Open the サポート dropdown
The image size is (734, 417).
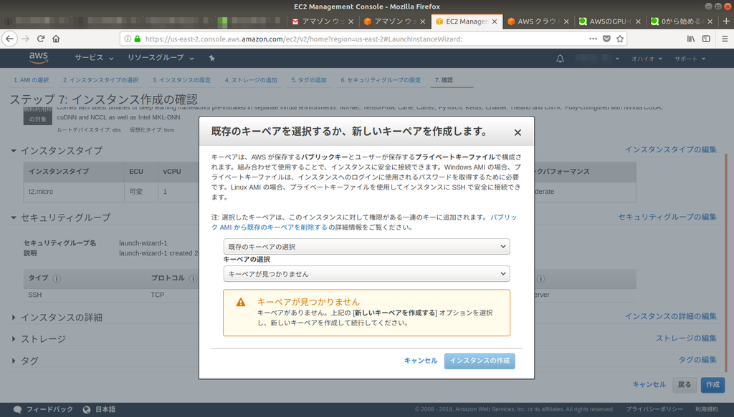tap(690, 59)
